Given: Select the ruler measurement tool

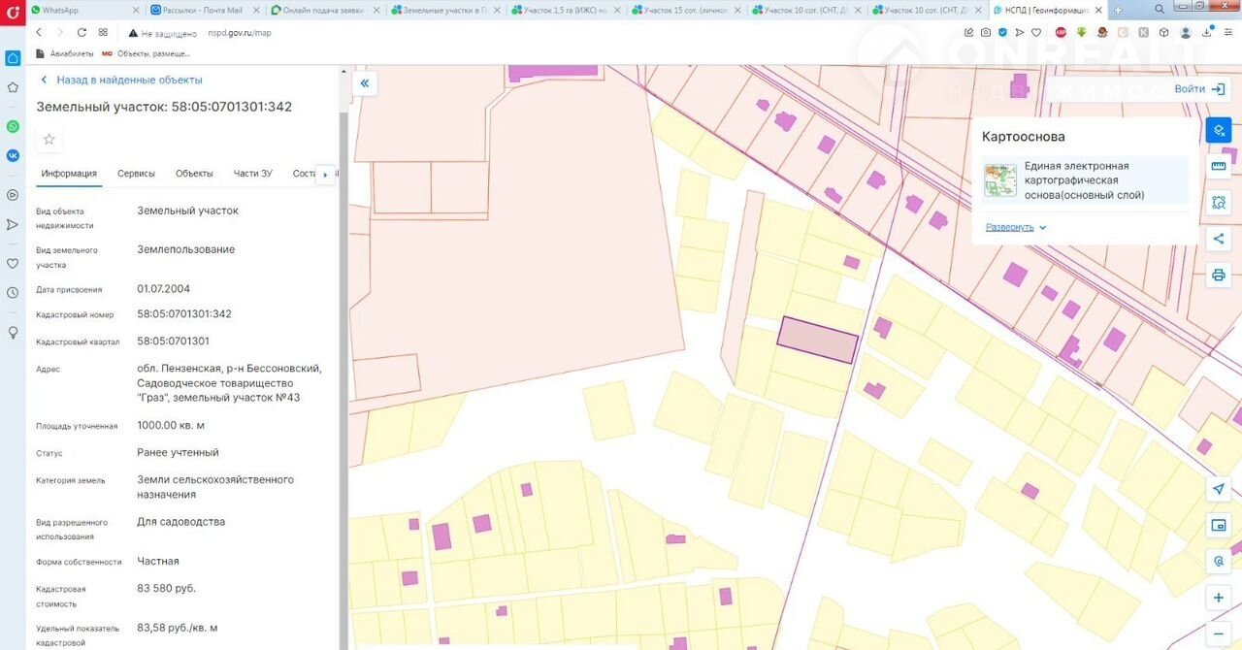Looking at the screenshot, I should point(1219,166).
